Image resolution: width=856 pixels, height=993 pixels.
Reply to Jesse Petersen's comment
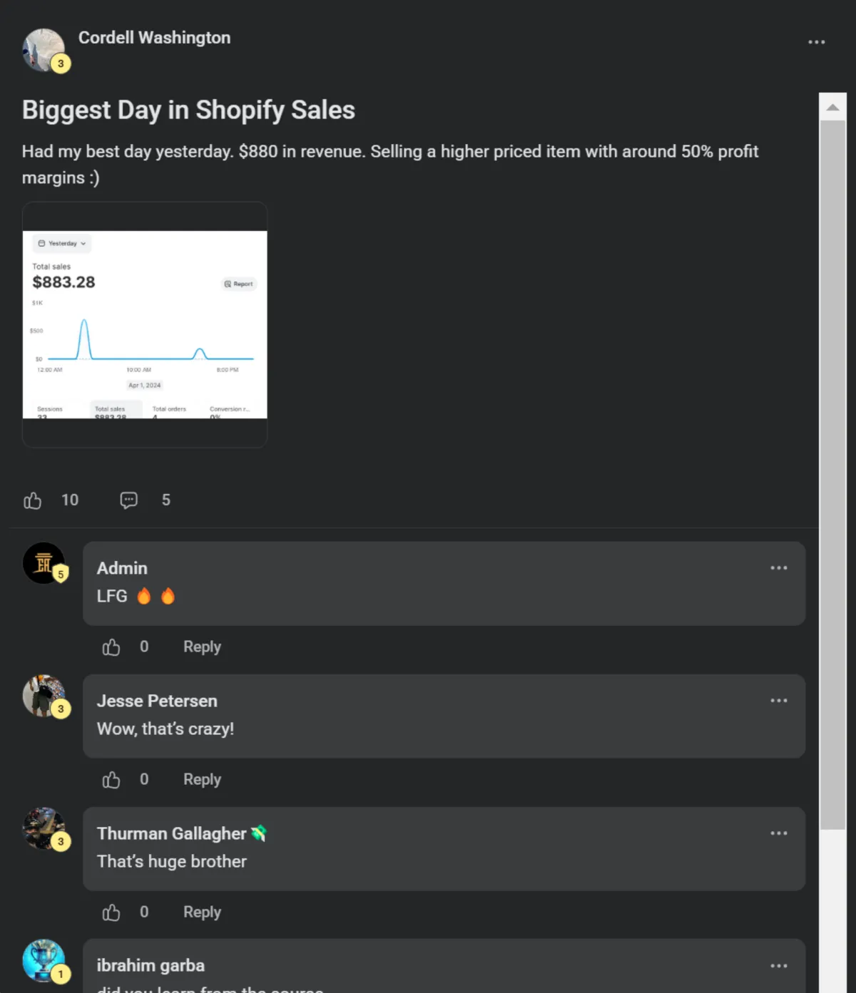202,779
